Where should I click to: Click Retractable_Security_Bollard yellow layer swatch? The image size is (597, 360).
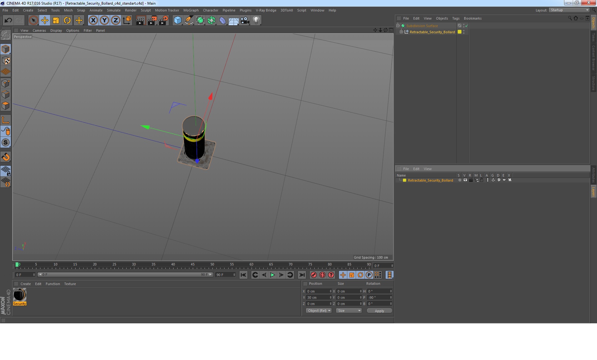point(460,32)
